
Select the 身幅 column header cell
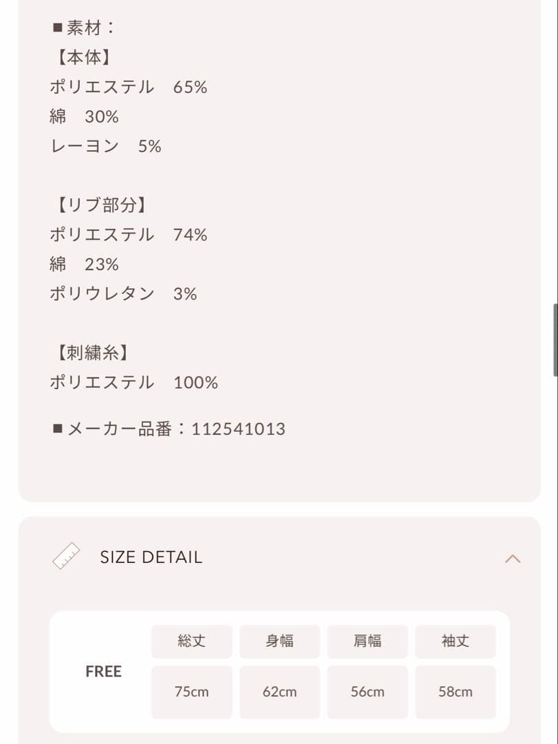(279, 641)
